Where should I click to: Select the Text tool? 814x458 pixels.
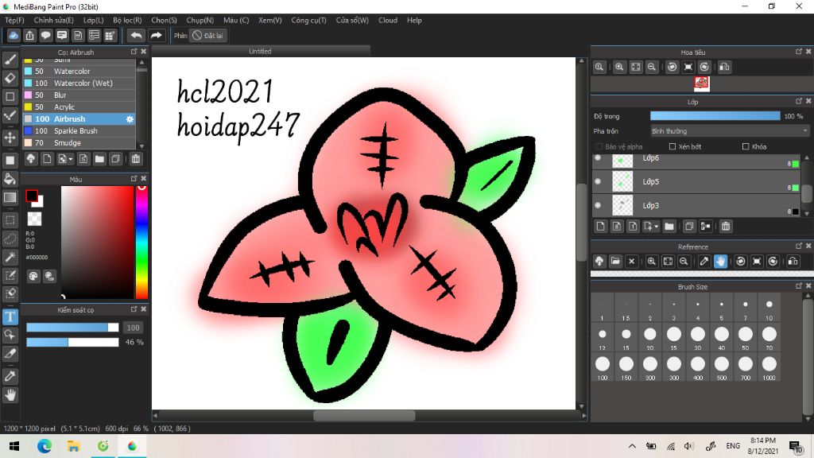10,316
